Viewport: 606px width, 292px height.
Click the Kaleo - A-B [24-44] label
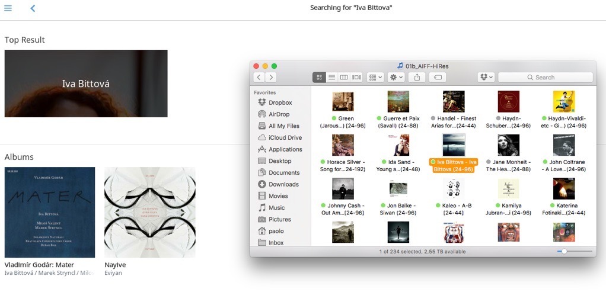pyautogui.click(x=454, y=209)
